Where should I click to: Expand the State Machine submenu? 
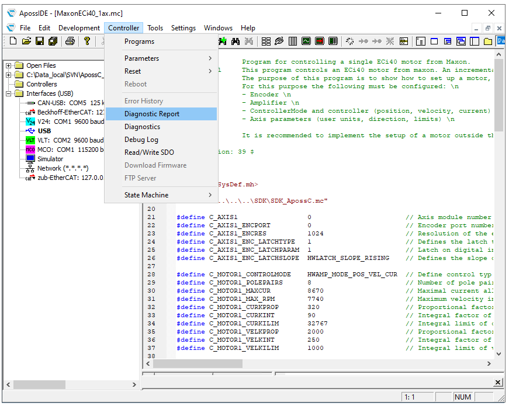click(x=161, y=195)
